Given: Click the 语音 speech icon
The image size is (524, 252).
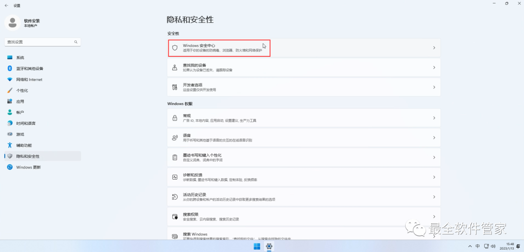Looking at the screenshot, I should click(x=175, y=138).
